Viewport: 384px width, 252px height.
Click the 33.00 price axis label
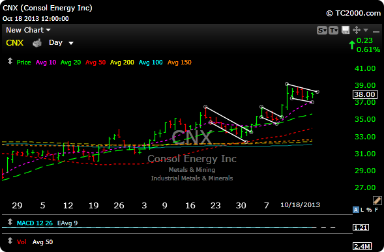coord(365,137)
